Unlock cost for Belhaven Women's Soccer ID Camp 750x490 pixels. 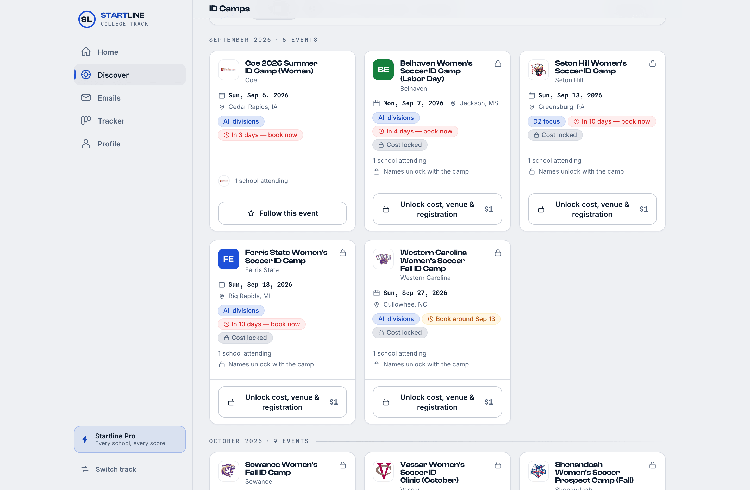pos(438,209)
